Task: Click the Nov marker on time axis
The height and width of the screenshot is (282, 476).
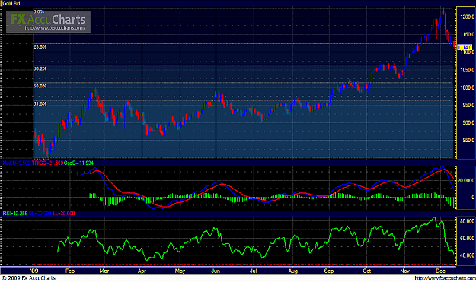Action: [404, 271]
